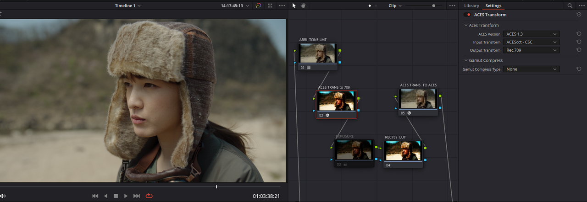Viewport: 587px width, 202px height.
Task: Play the clip in reverse
Action: pos(105,196)
